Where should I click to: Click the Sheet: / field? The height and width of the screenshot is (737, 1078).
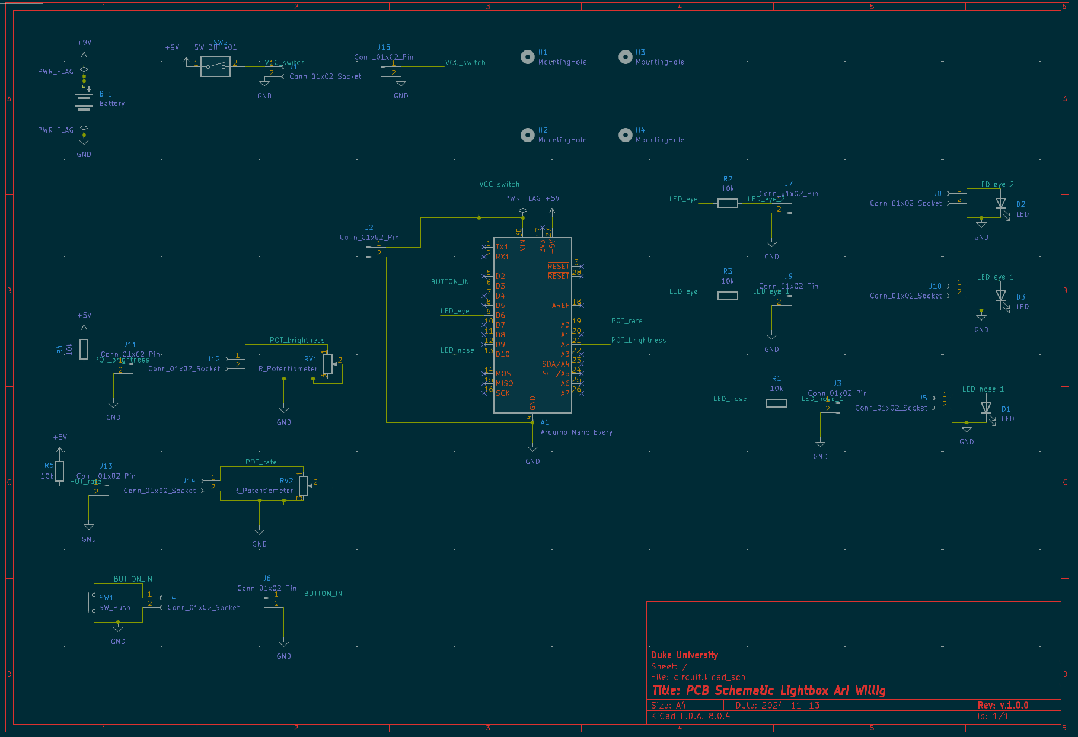[x=669, y=666]
